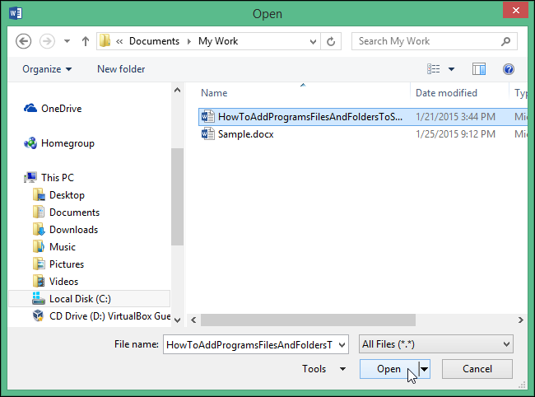535x397 pixels.
Task: Click the Videos folder icon
Action: coord(39,282)
